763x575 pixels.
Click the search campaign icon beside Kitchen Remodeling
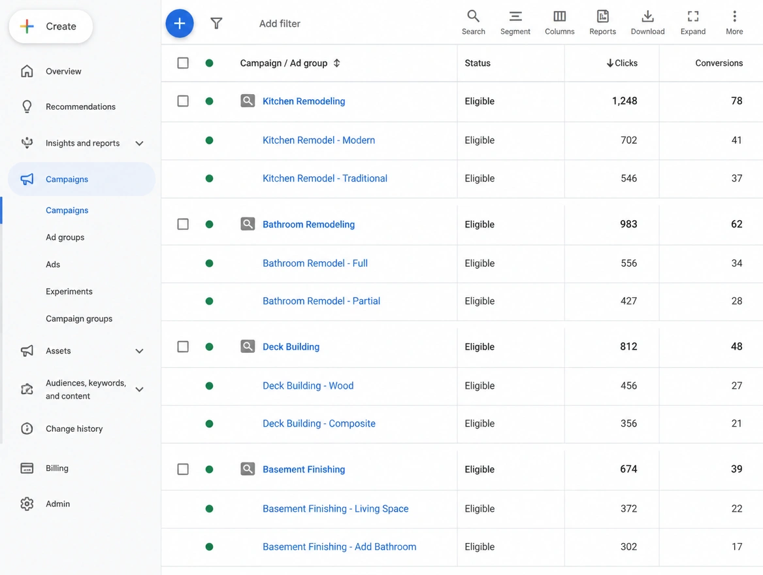pyautogui.click(x=248, y=101)
